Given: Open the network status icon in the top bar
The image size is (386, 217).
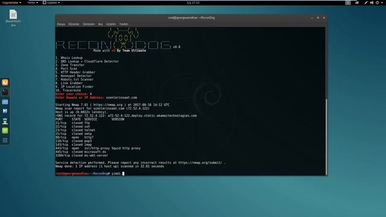Looking at the screenshot, I should click(x=357, y=2).
